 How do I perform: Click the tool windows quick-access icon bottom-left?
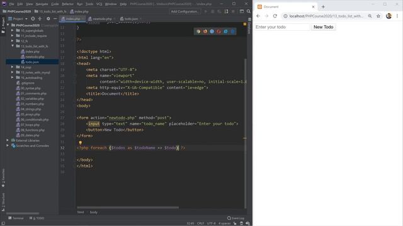(x=3, y=223)
